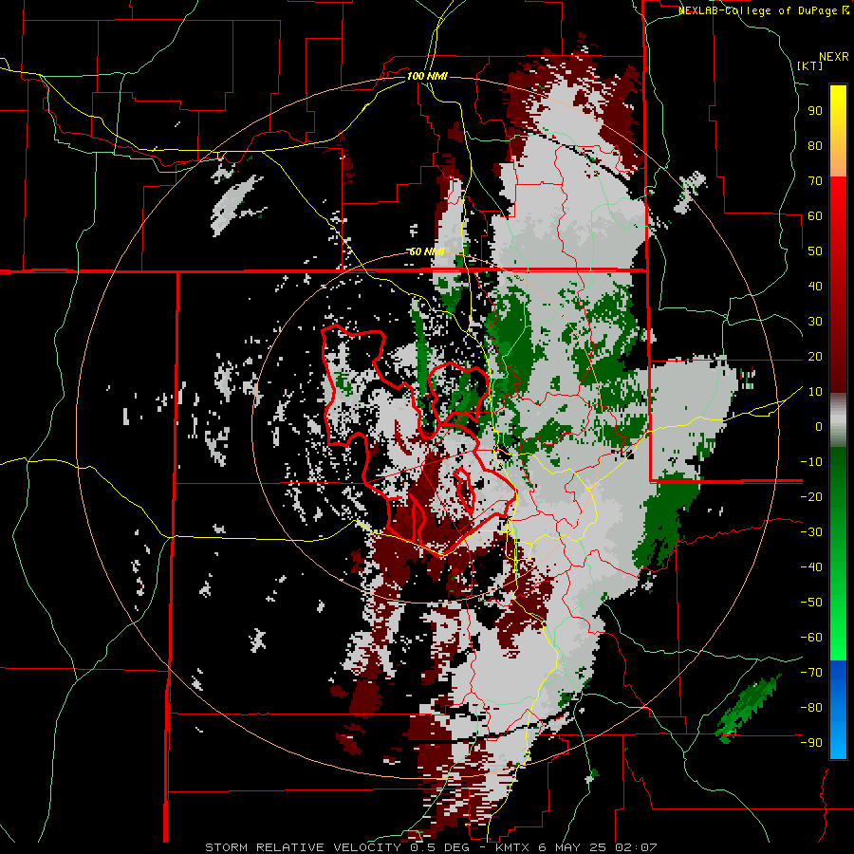854x854 pixels.
Task: Click the -40 value on velocity scale
Action: tap(811, 567)
